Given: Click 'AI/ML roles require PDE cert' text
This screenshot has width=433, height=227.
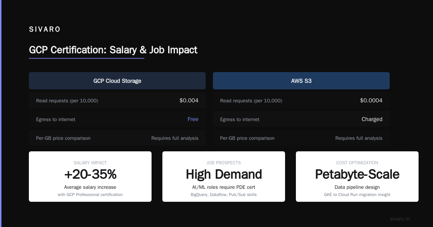Looking at the screenshot, I should (224, 187).
